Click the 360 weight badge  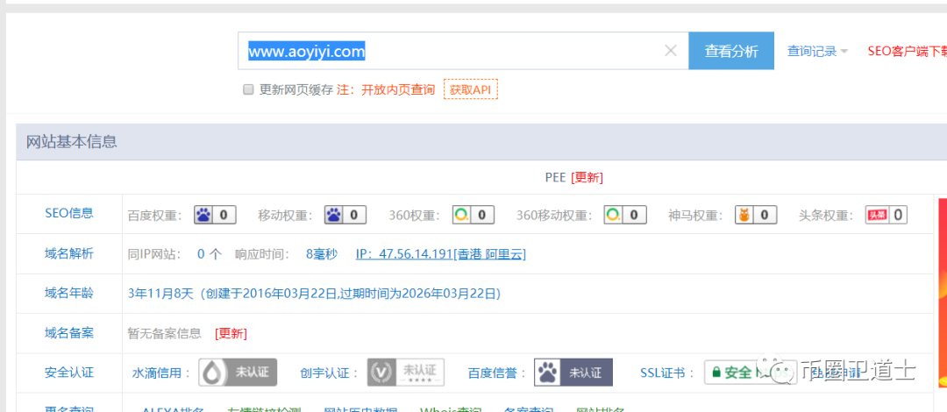click(473, 215)
